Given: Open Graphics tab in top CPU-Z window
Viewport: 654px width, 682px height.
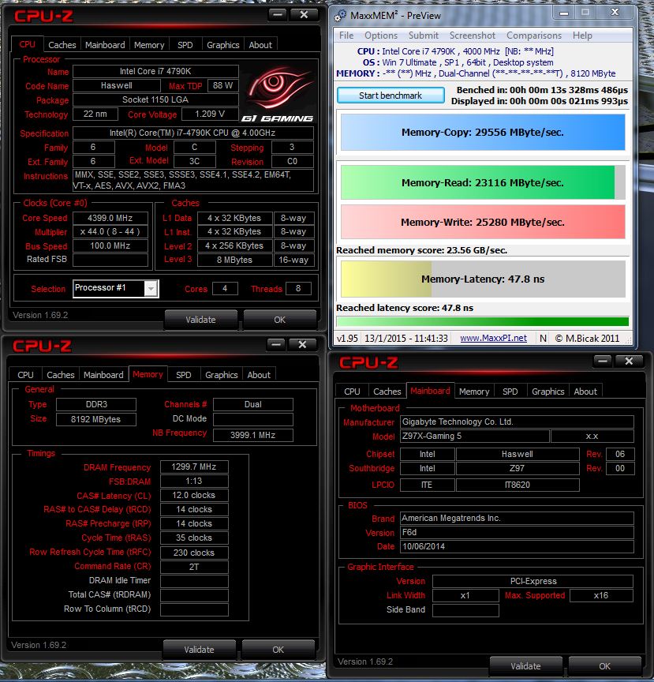Looking at the screenshot, I should click(x=222, y=45).
